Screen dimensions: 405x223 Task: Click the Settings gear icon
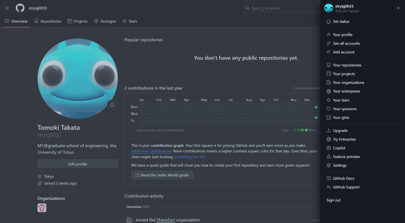tap(329, 165)
